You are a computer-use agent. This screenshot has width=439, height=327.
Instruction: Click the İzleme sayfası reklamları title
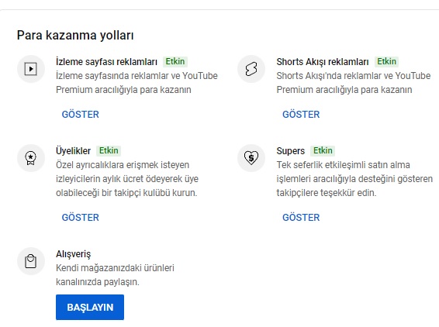point(106,62)
